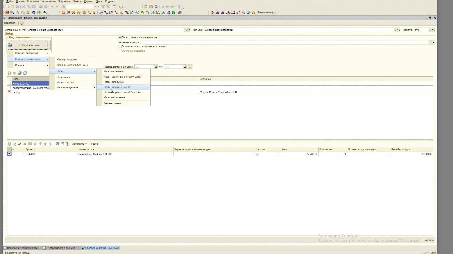The image size is (453, 254).
Task: Open the Заполнить dropdown
Action: (79, 144)
